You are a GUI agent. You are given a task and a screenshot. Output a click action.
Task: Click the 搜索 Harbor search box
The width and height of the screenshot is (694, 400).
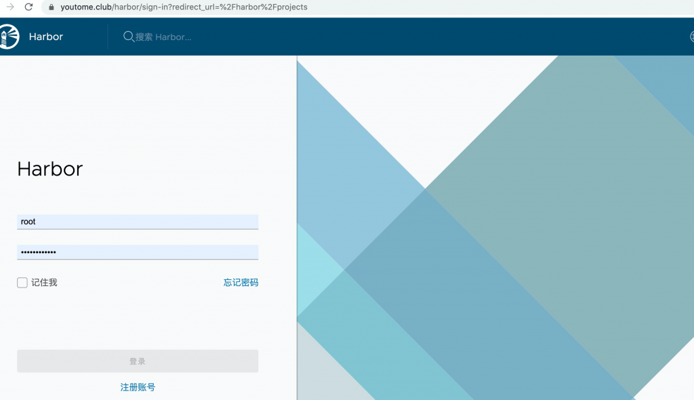pyautogui.click(x=163, y=37)
